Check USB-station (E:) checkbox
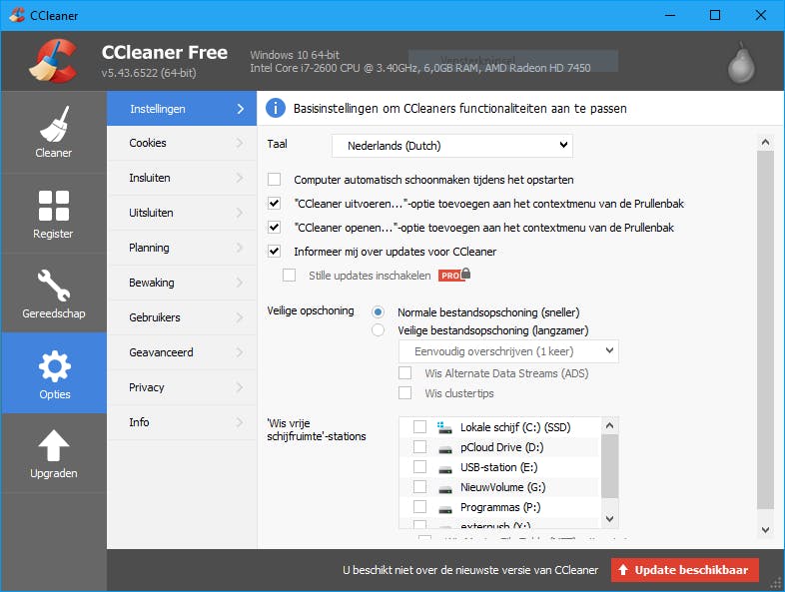Screen dimensions: 785x592 tap(420, 467)
